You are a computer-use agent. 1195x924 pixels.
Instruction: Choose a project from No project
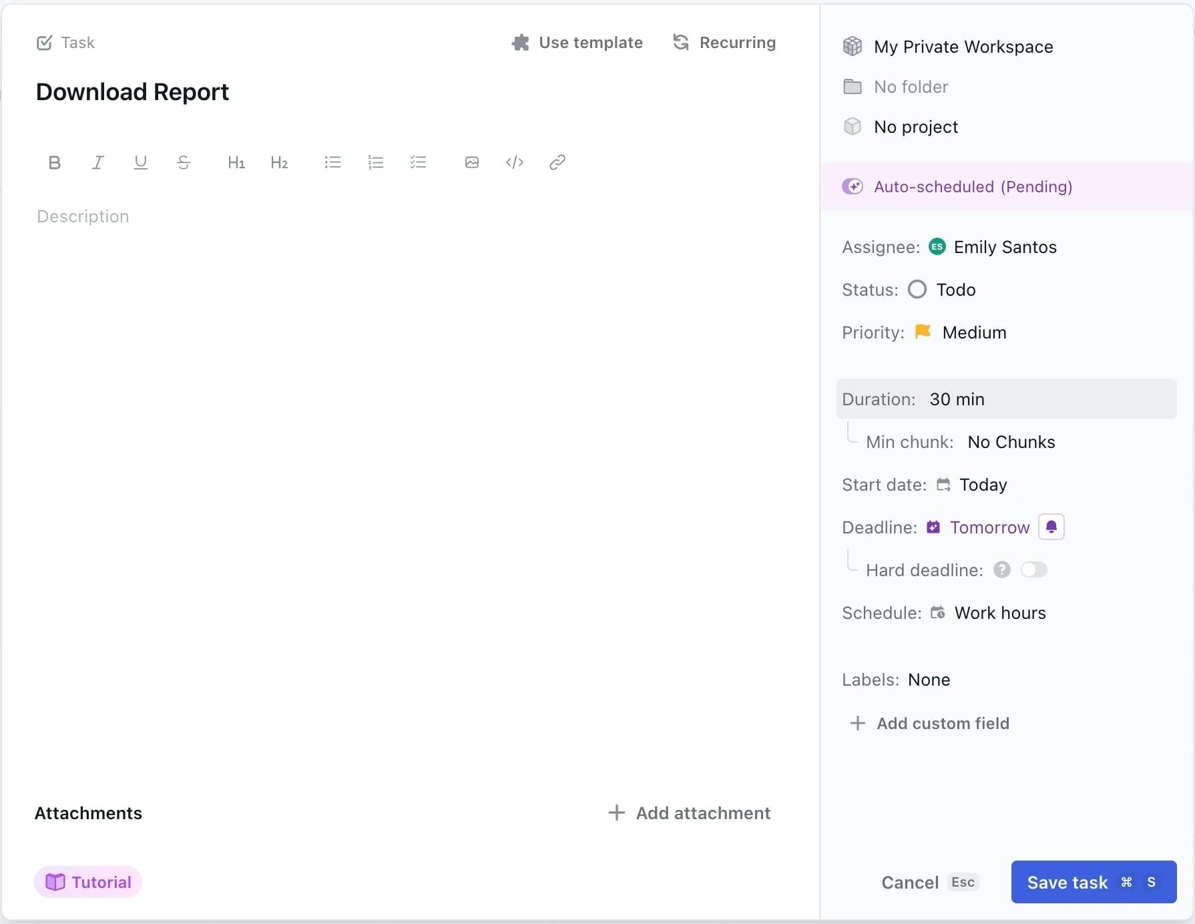(916, 127)
